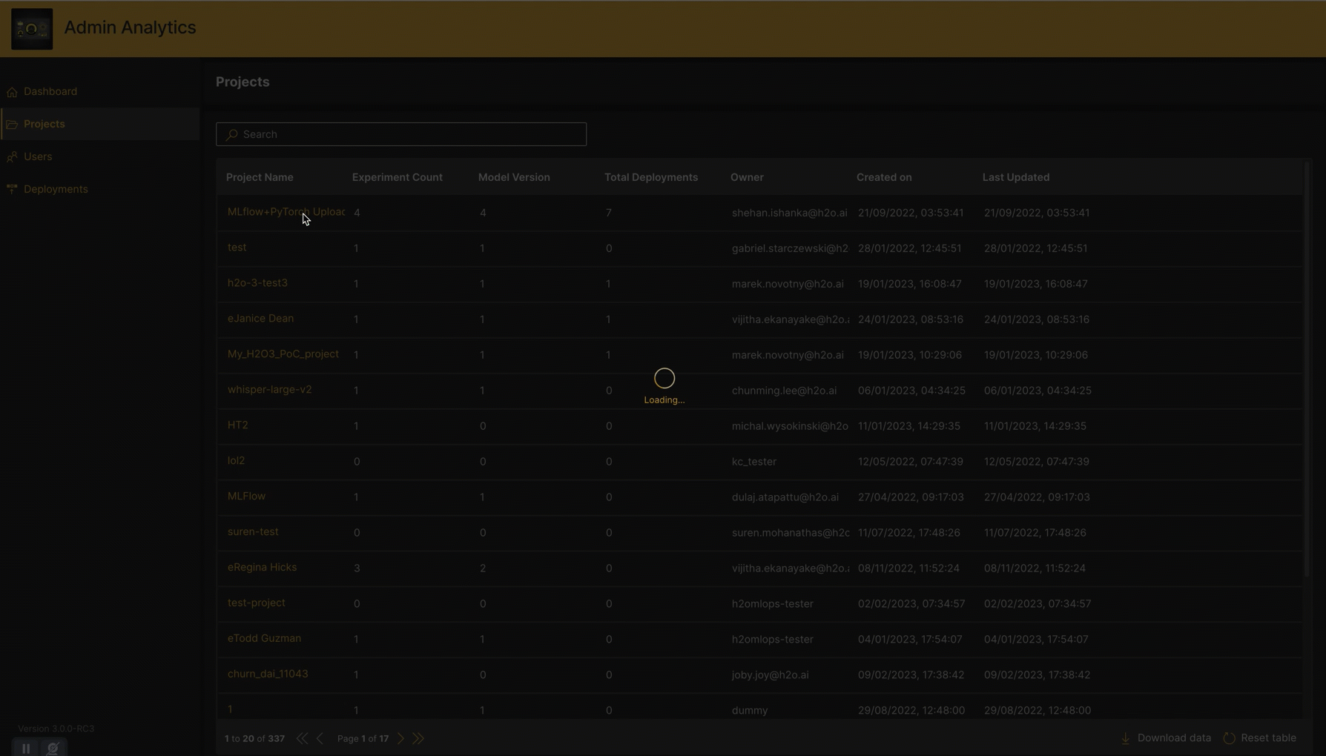
Task: Click the Deployments icon in sidebar
Action: coord(12,190)
